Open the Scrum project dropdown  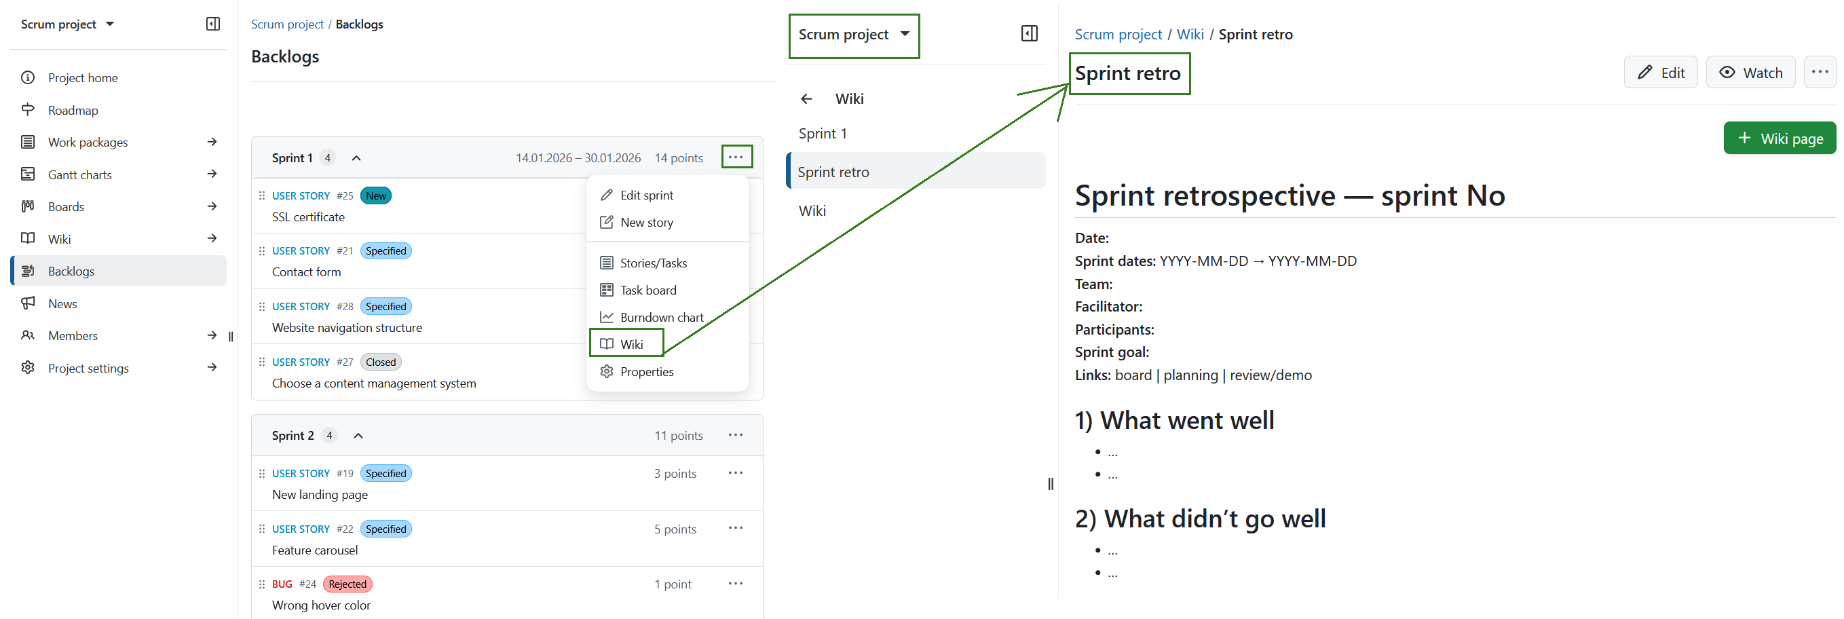click(853, 36)
